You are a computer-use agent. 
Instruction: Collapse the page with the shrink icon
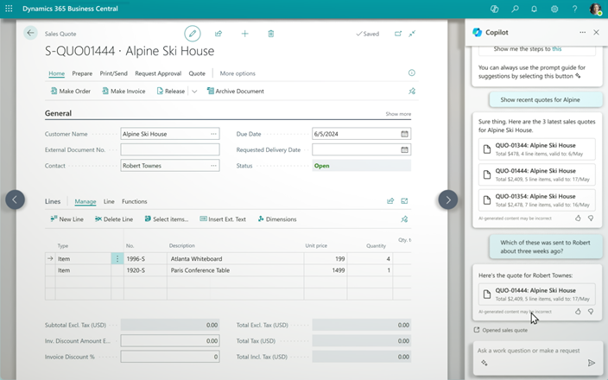pyautogui.click(x=412, y=34)
